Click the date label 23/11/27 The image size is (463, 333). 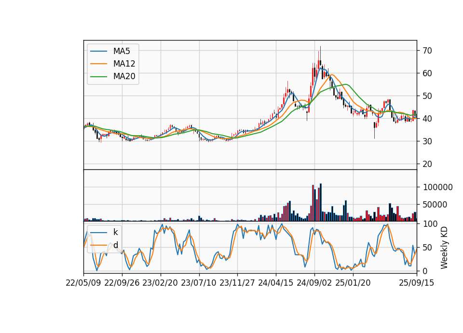[237, 283]
